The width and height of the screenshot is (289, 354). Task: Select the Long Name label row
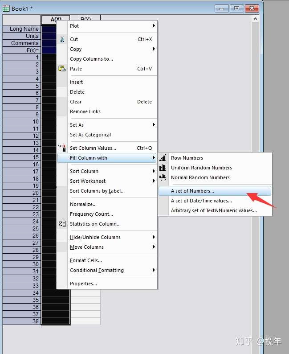click(x=22, y=29)
